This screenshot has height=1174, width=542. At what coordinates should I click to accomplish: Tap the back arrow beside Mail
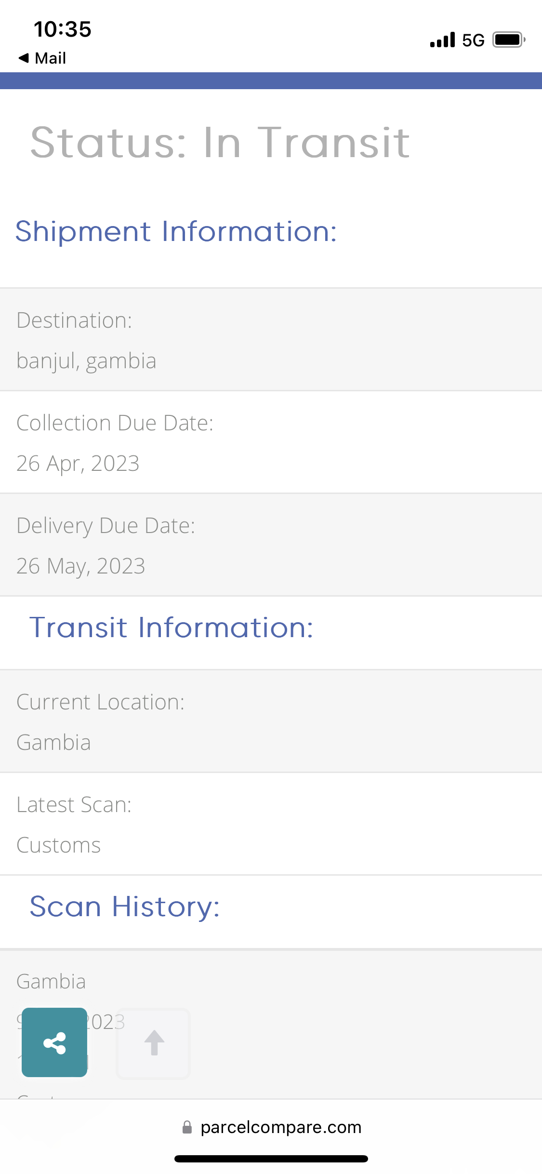[x=24, y=58]
